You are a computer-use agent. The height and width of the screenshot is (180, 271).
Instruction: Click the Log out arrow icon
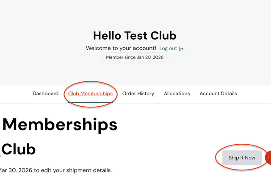coord(181,48)
